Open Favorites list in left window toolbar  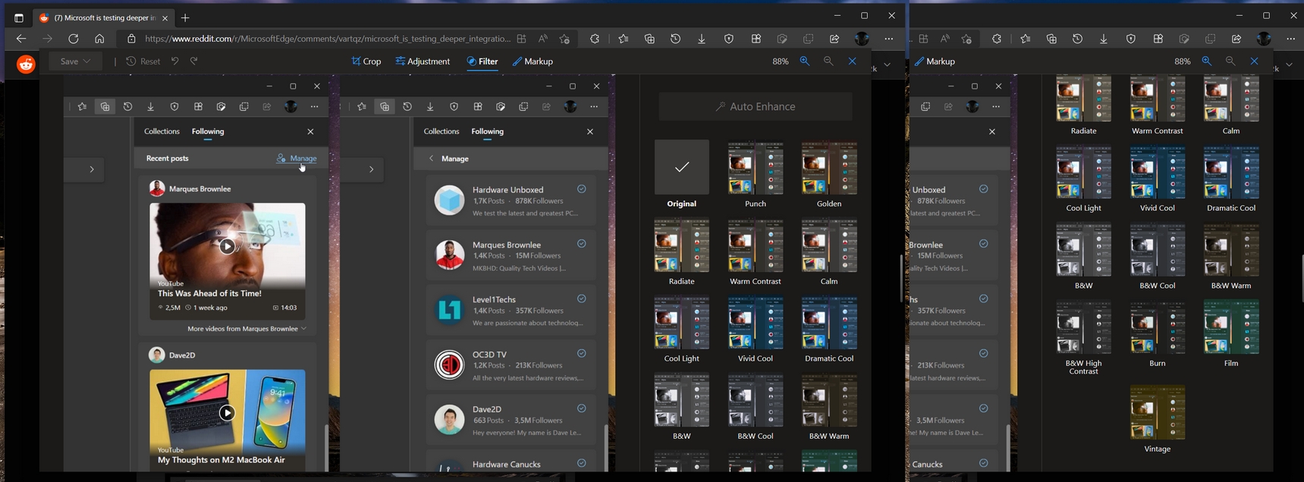click(x=624, y=39)
